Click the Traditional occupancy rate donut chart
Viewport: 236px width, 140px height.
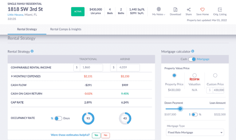(88, 118)
